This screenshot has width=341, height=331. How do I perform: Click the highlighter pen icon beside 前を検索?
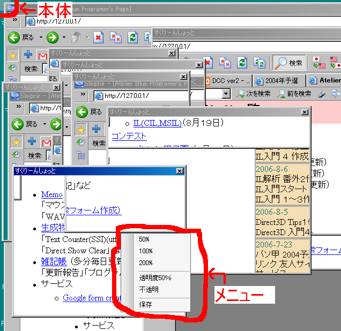(x=322, y=93)
